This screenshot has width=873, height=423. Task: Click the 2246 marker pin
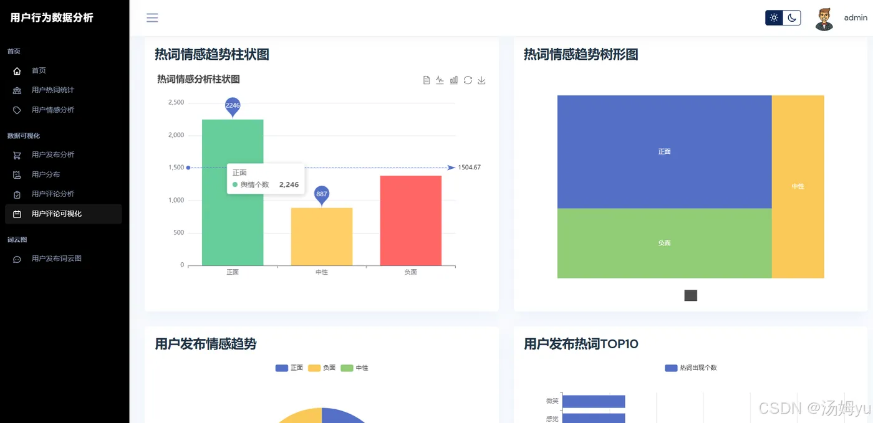click(233, 107)
